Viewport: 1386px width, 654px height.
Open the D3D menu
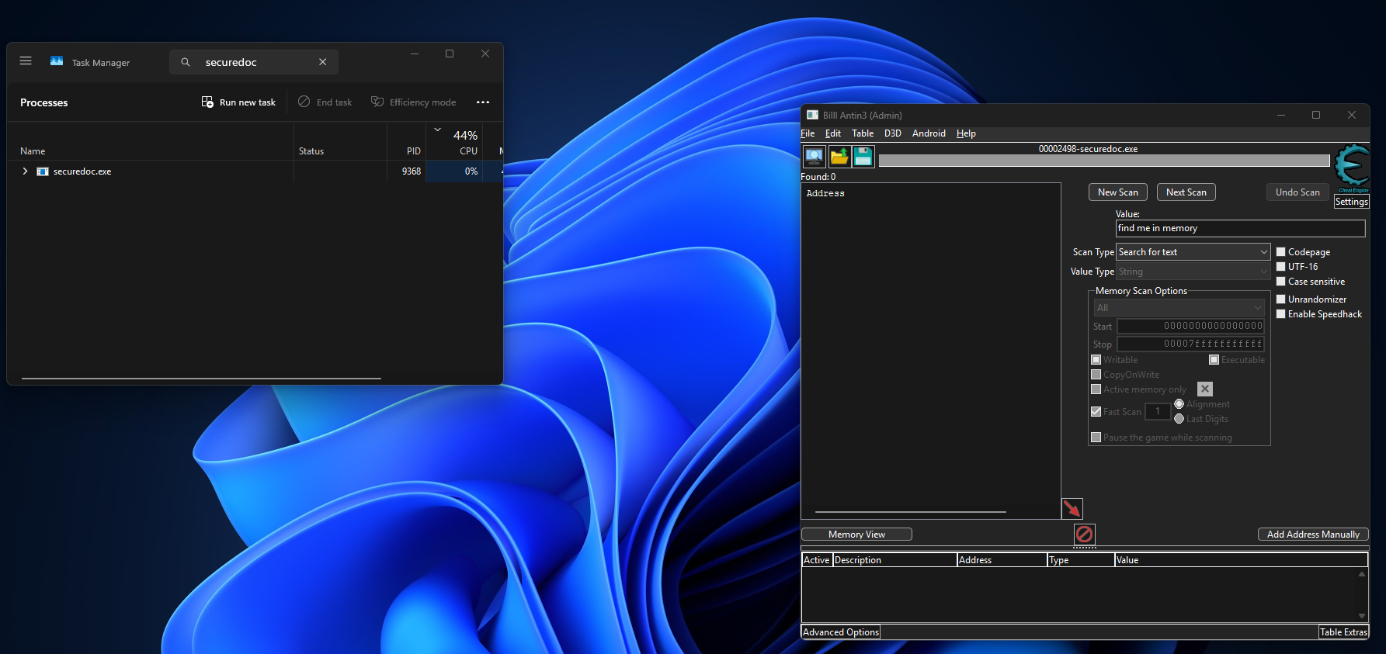[x=893, y=133]
